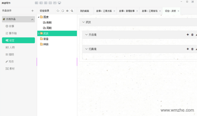Click the 归真境 section title
Viewport: 197px width, 116px height.
(x=93, y=49)
